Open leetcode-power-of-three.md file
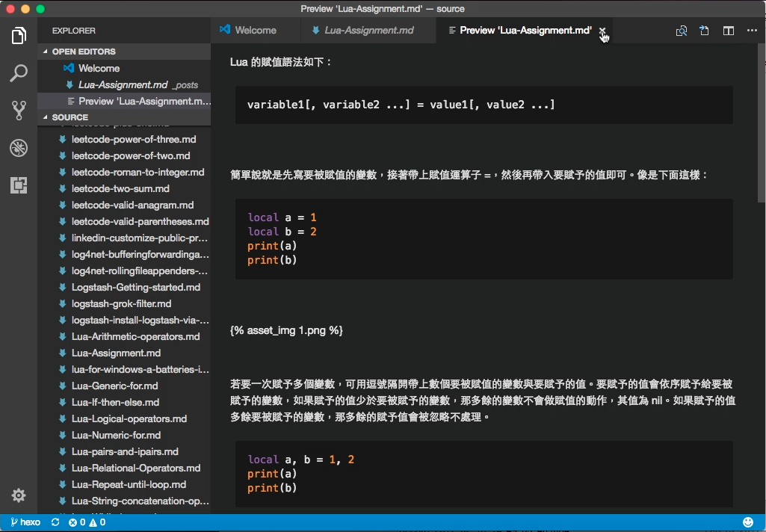The width and height of the screenshot is (766, 532). [x=124, y=139]
